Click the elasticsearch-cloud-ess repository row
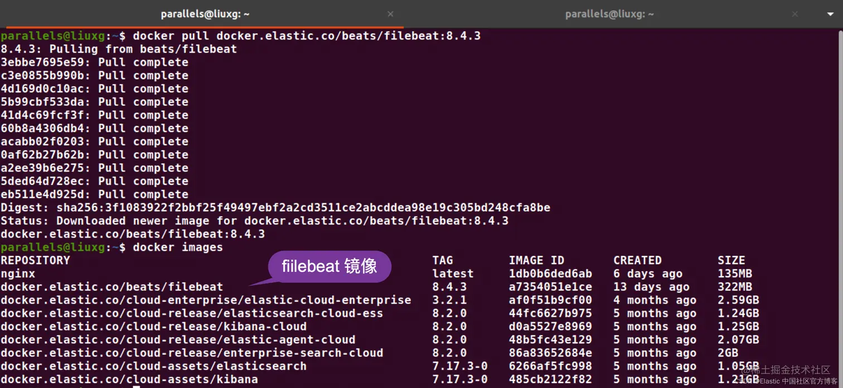This screenshot has height=388, width=843. pyautogui.click(x=192, y=313)
